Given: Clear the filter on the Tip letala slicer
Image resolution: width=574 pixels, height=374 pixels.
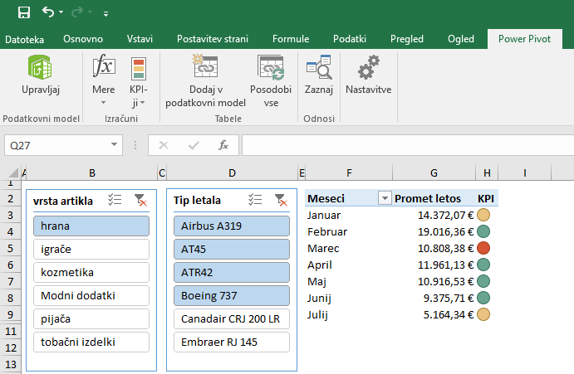Looking at the screenshot, I should tap(281, 200).
